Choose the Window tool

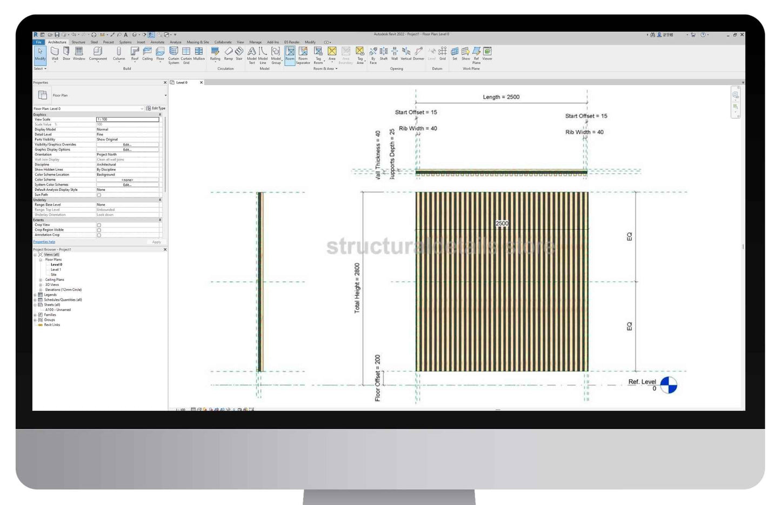coord(79,53)
